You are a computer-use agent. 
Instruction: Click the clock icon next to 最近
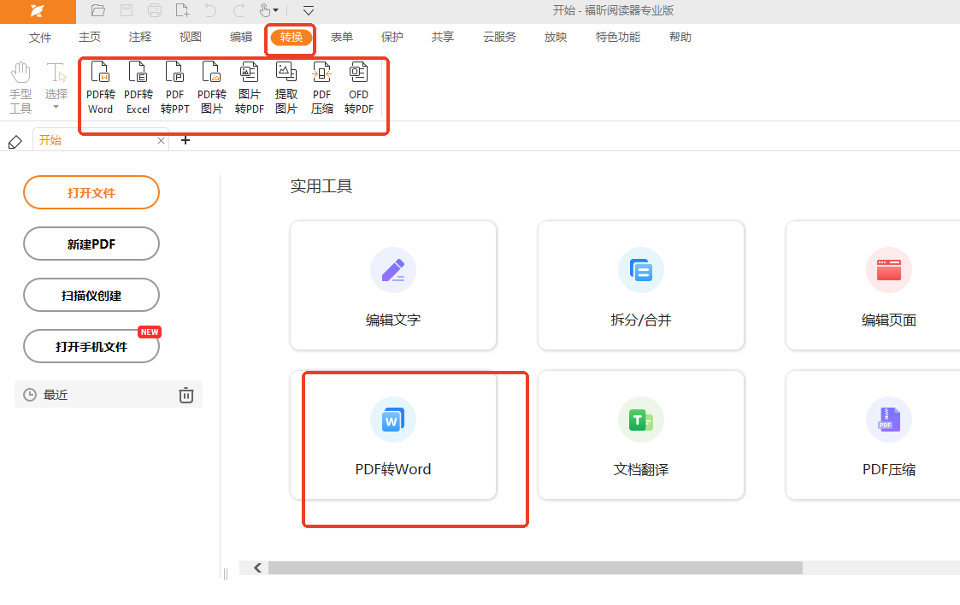coord(29,395)
